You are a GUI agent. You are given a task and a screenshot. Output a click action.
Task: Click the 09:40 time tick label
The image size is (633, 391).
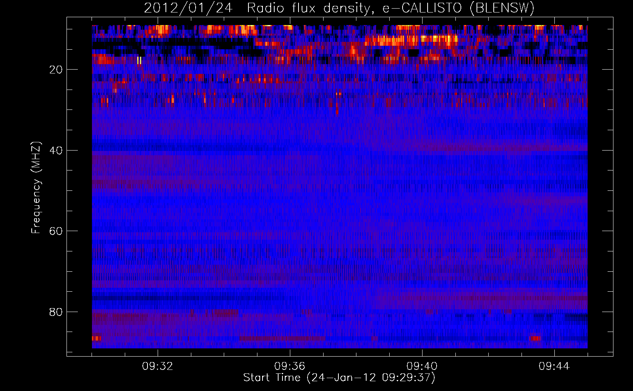422,366
